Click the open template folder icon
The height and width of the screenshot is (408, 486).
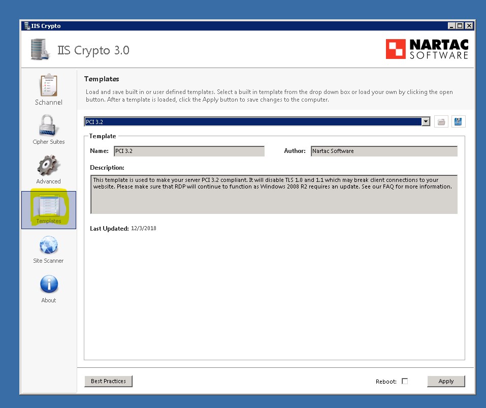point(441,122)
